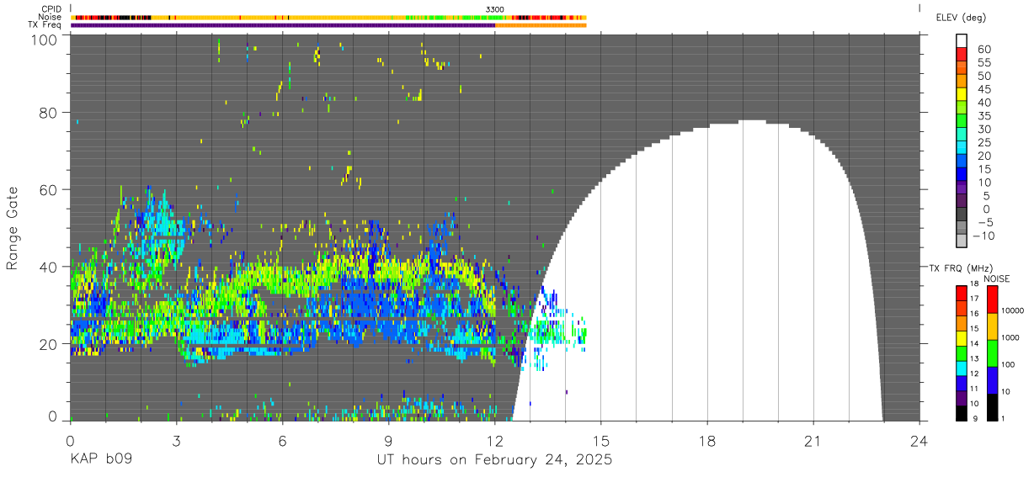Pick the red swatch in the ELEV colorbar
Screen dimensions: 1034x477
pos(962,54)
